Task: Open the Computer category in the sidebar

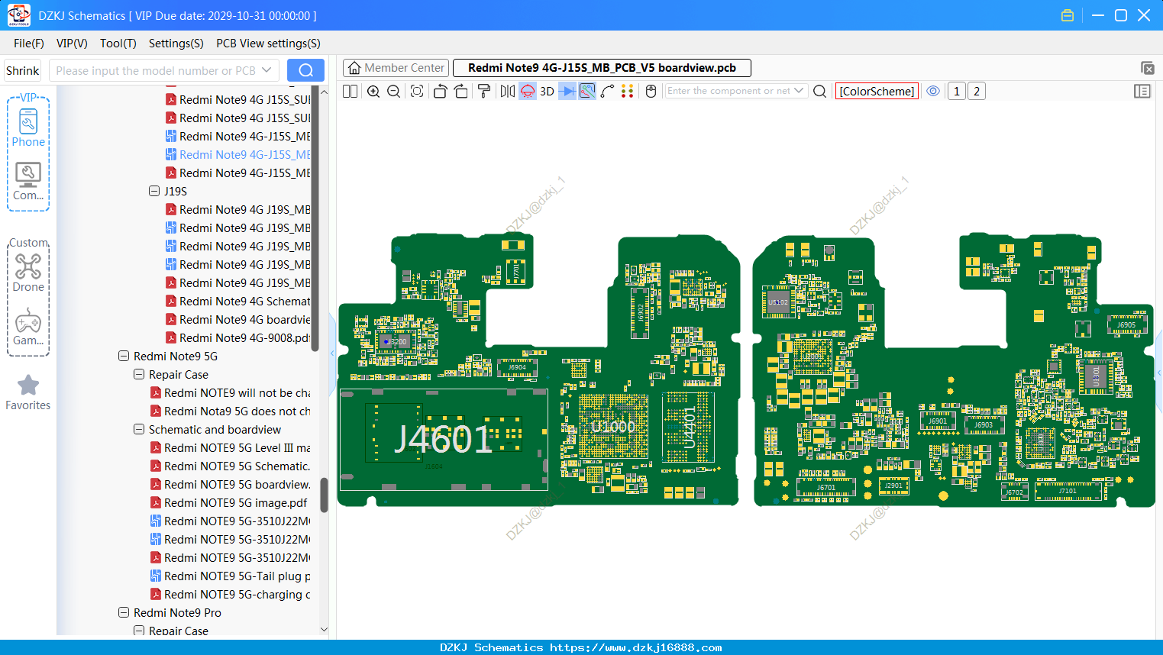Action: (28, 182)
